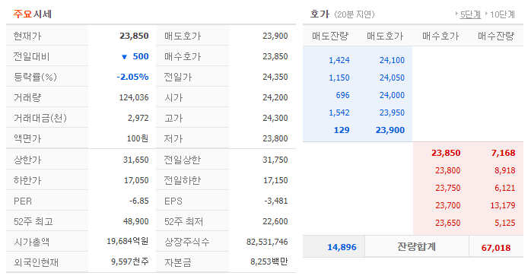
Task: Click bold ask price 23,900 in order book
Action: click(390, 130)
